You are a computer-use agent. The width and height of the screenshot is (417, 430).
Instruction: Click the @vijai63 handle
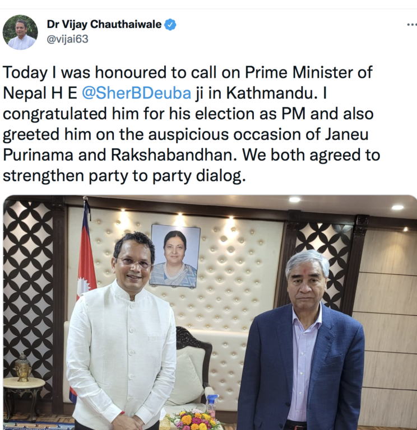pos(67,39)
